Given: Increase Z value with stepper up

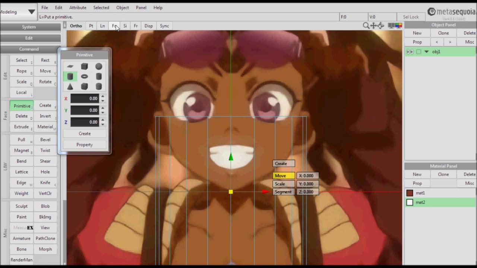Looking at the screenshot, I should point(102,120).
